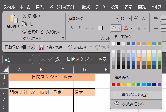The width and height of the screenshot is (166, 112).
Task: Expand the Copy dropdown arrow
Action: click(x=41, y=24)
